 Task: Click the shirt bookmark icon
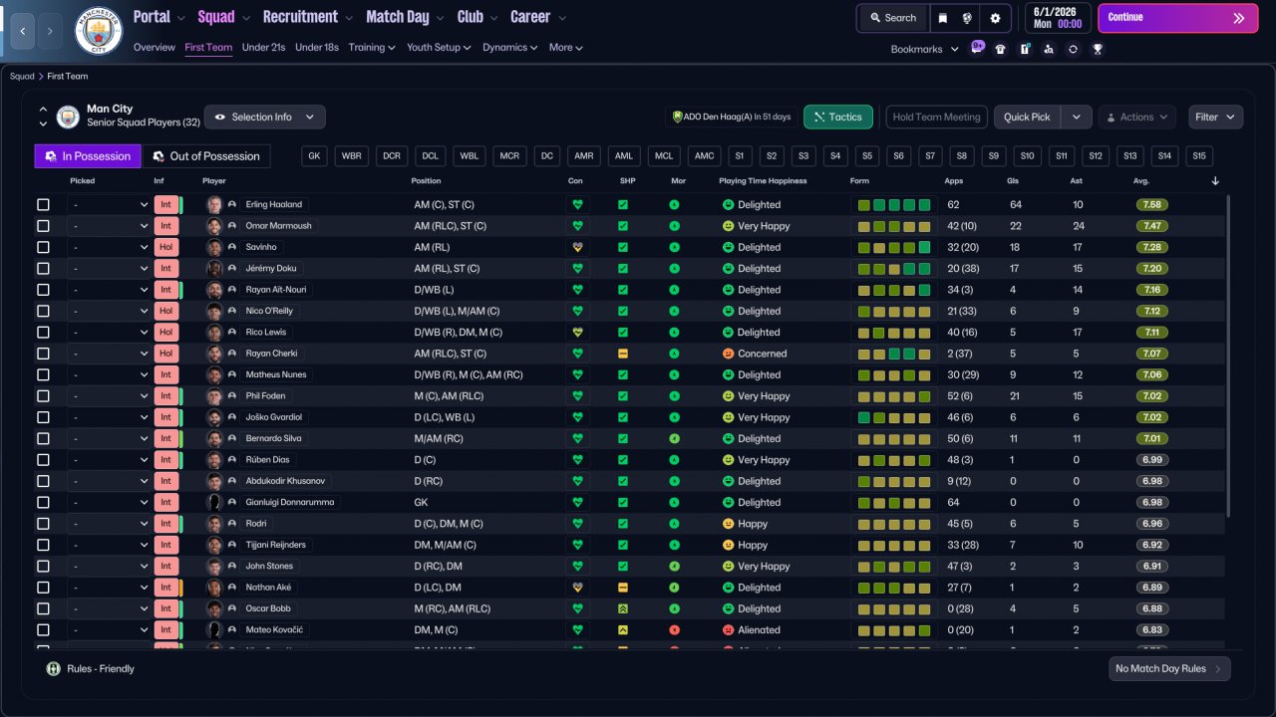pos(1000,49)
